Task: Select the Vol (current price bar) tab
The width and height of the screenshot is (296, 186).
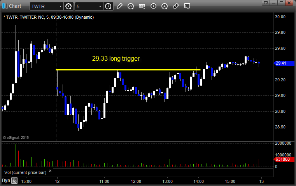Action: [25, 172]
